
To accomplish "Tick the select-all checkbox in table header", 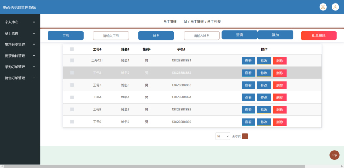I will tap(72, 49).
